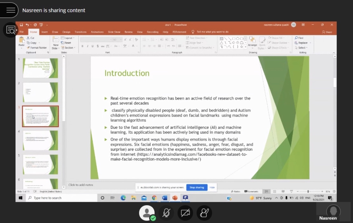Switch to the Transitions tab
The image size is (353, 223).
[80, 32]
